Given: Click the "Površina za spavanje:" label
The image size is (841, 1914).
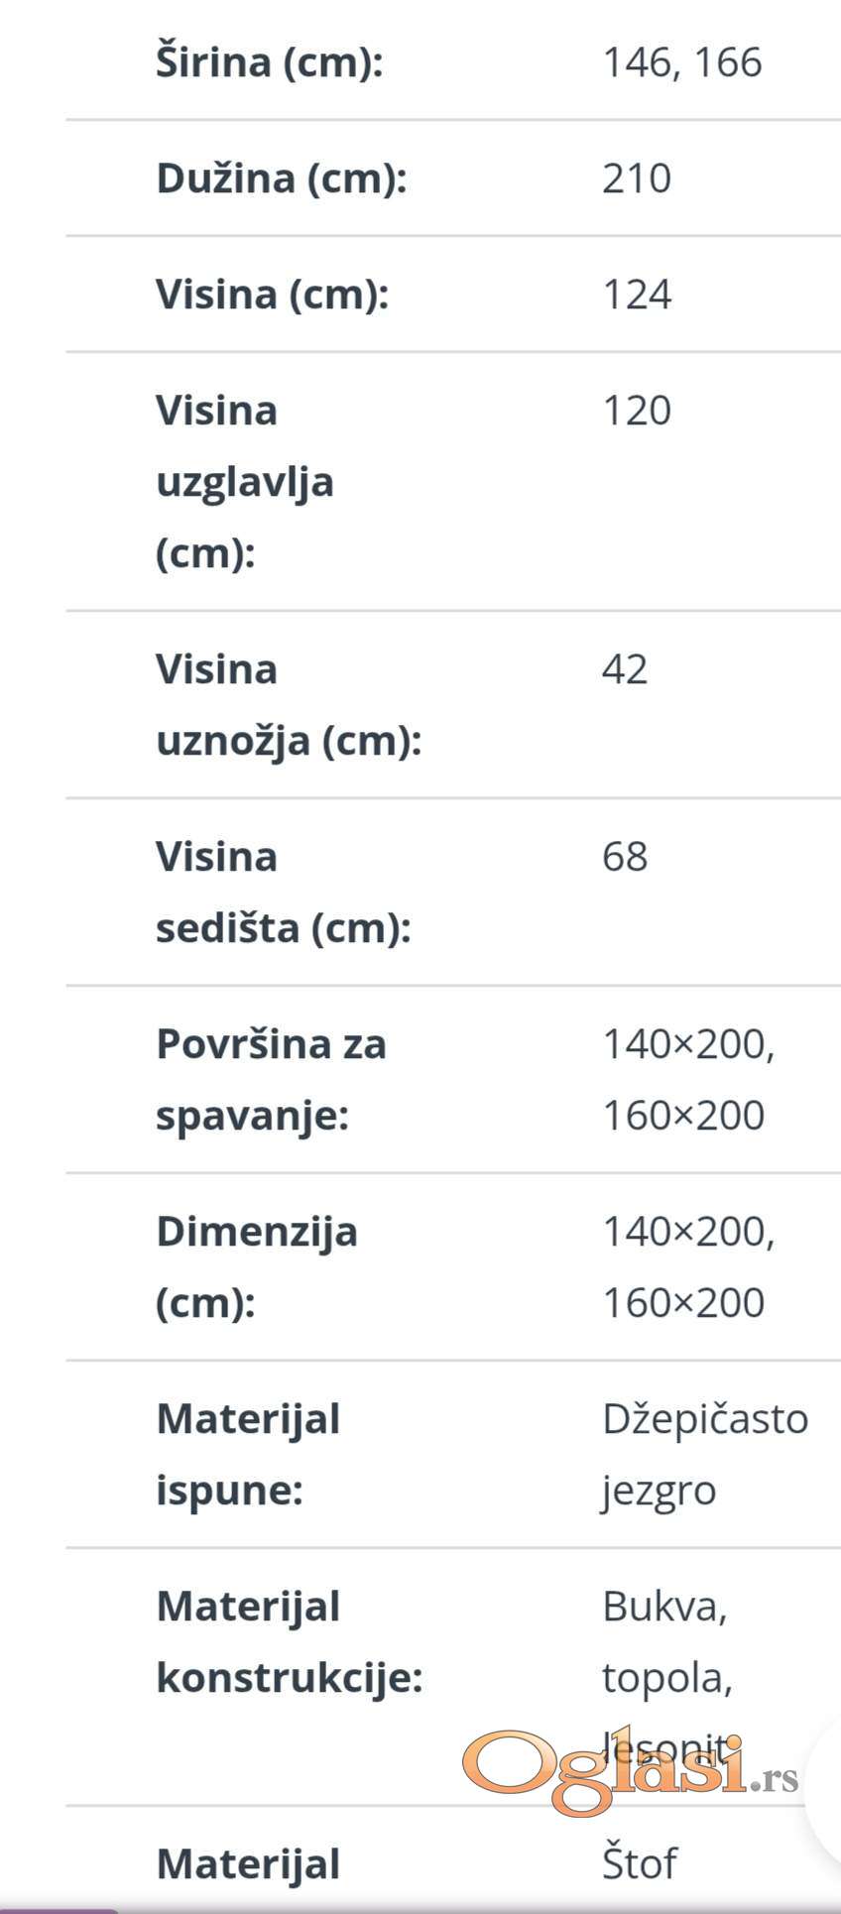Looking at the screenshot, I should [x=271, y=1080].
